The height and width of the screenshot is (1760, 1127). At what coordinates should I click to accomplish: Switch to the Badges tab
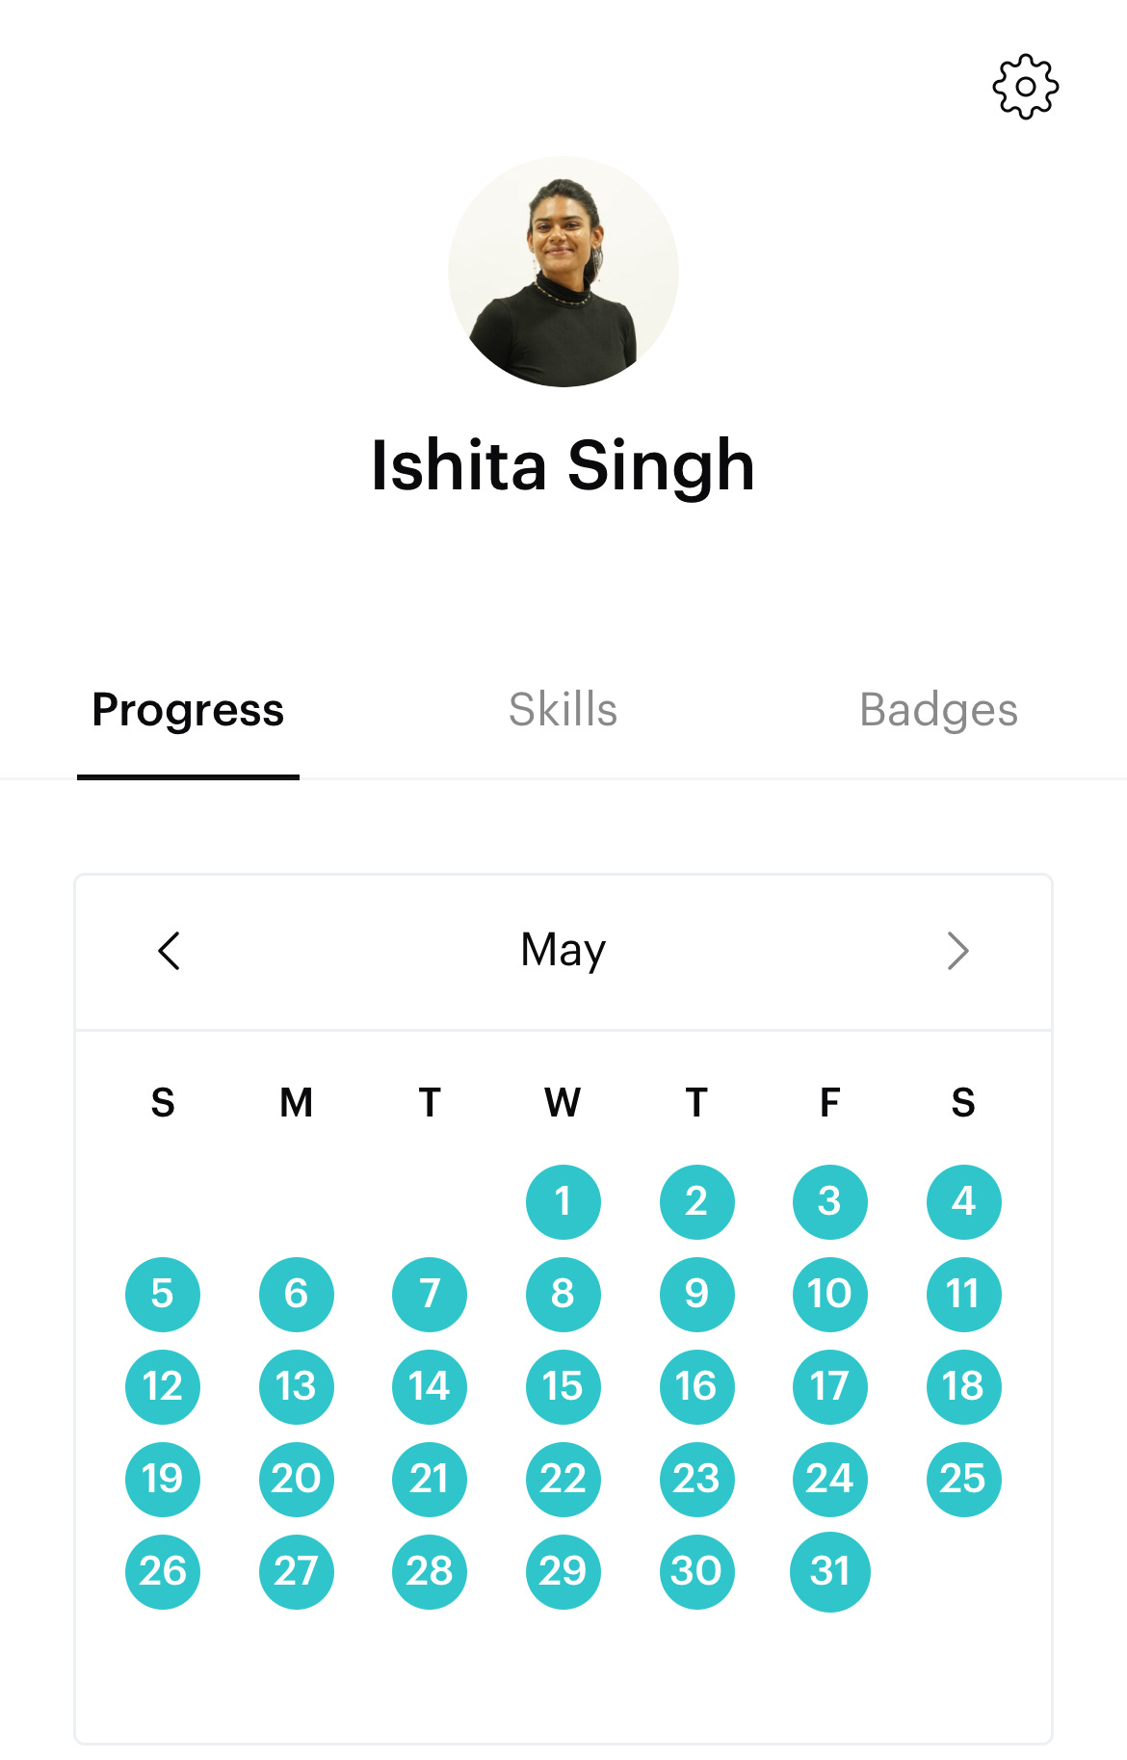(940, 709)
